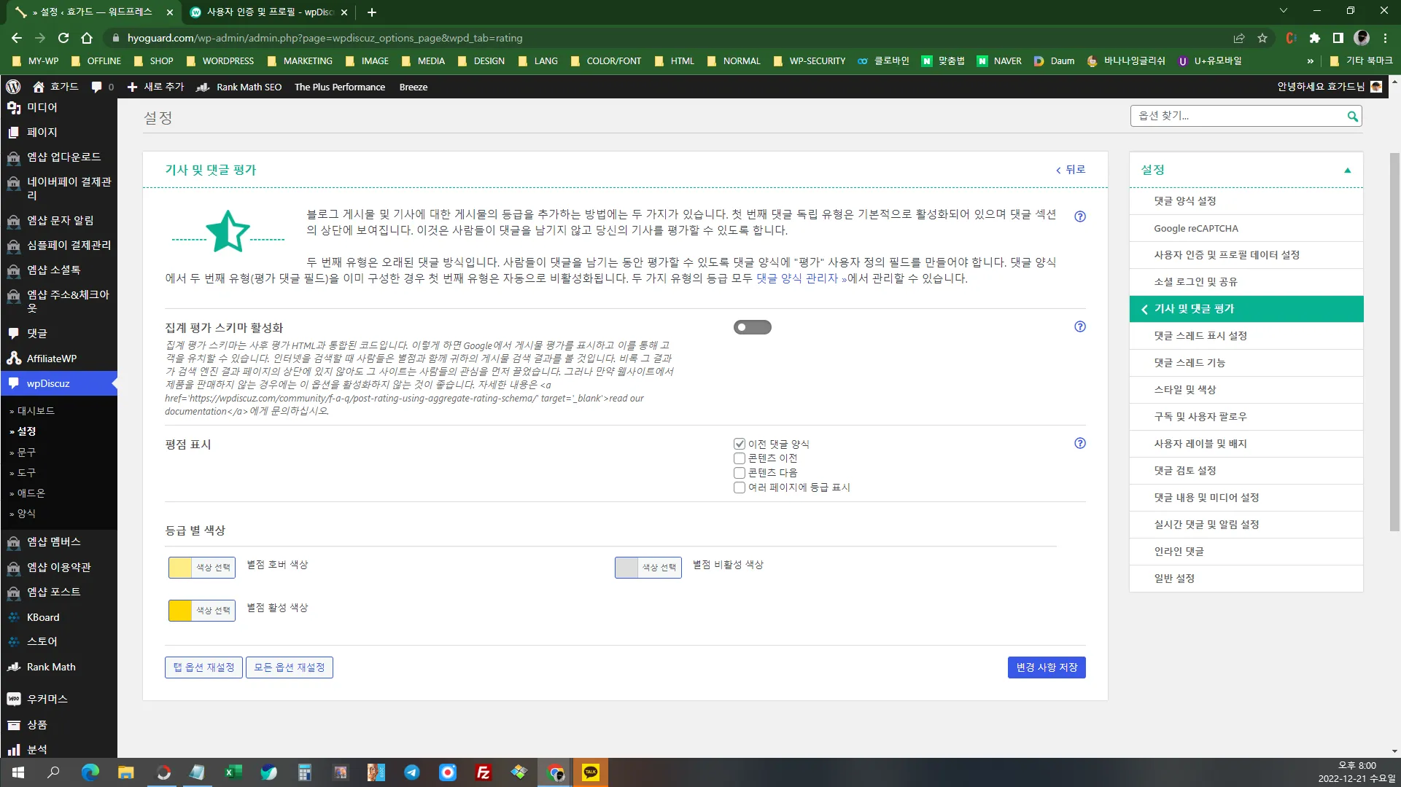Image resolution: width=1401 pixels, height=787 pixels.
Task: Open 댓글 in WordPress sidebar
Action: tap(58, 333)
